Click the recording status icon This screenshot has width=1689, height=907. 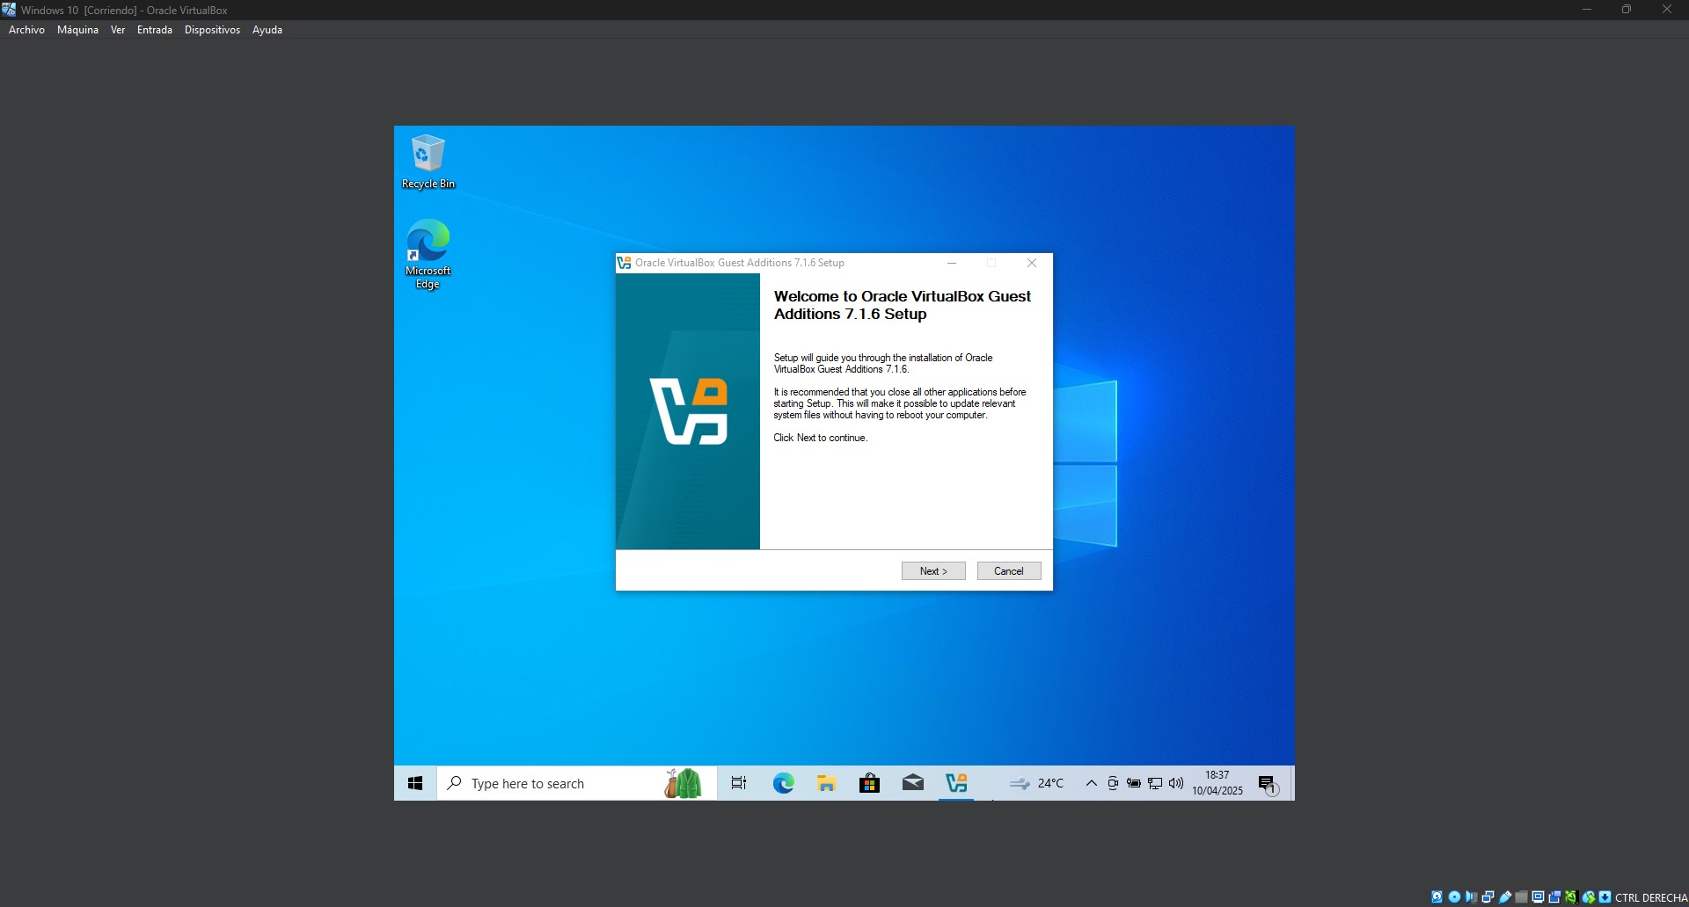[1554, 897]
